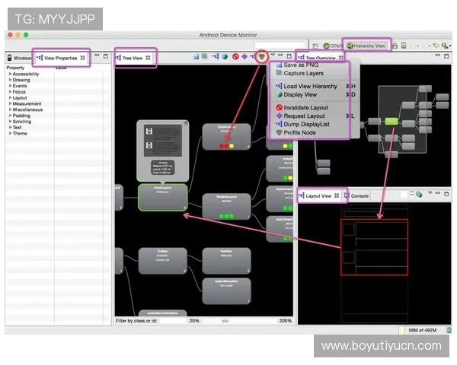The width and height of the screenshot is (457, 365).
Task: Open the Tree View toolbar view-menu triangle
Action: 272,56
